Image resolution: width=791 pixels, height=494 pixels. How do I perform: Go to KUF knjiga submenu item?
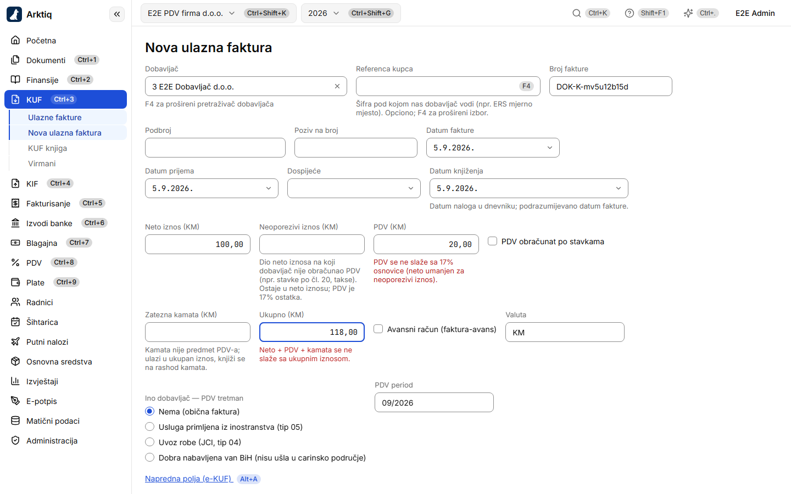(x=68, y=148)
